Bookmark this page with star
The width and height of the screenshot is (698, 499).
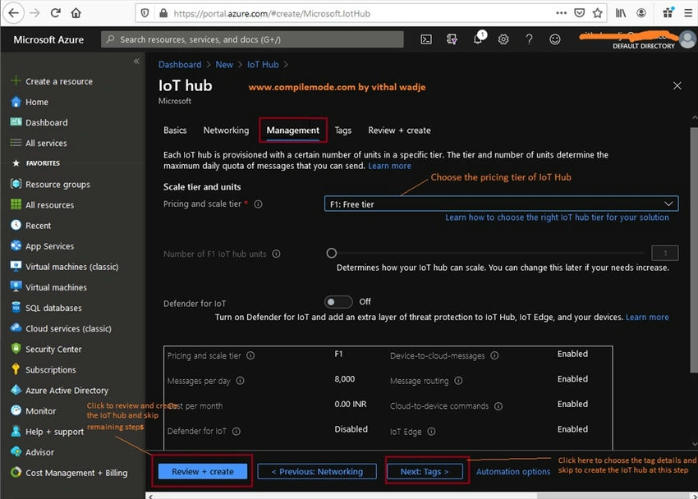597,13
